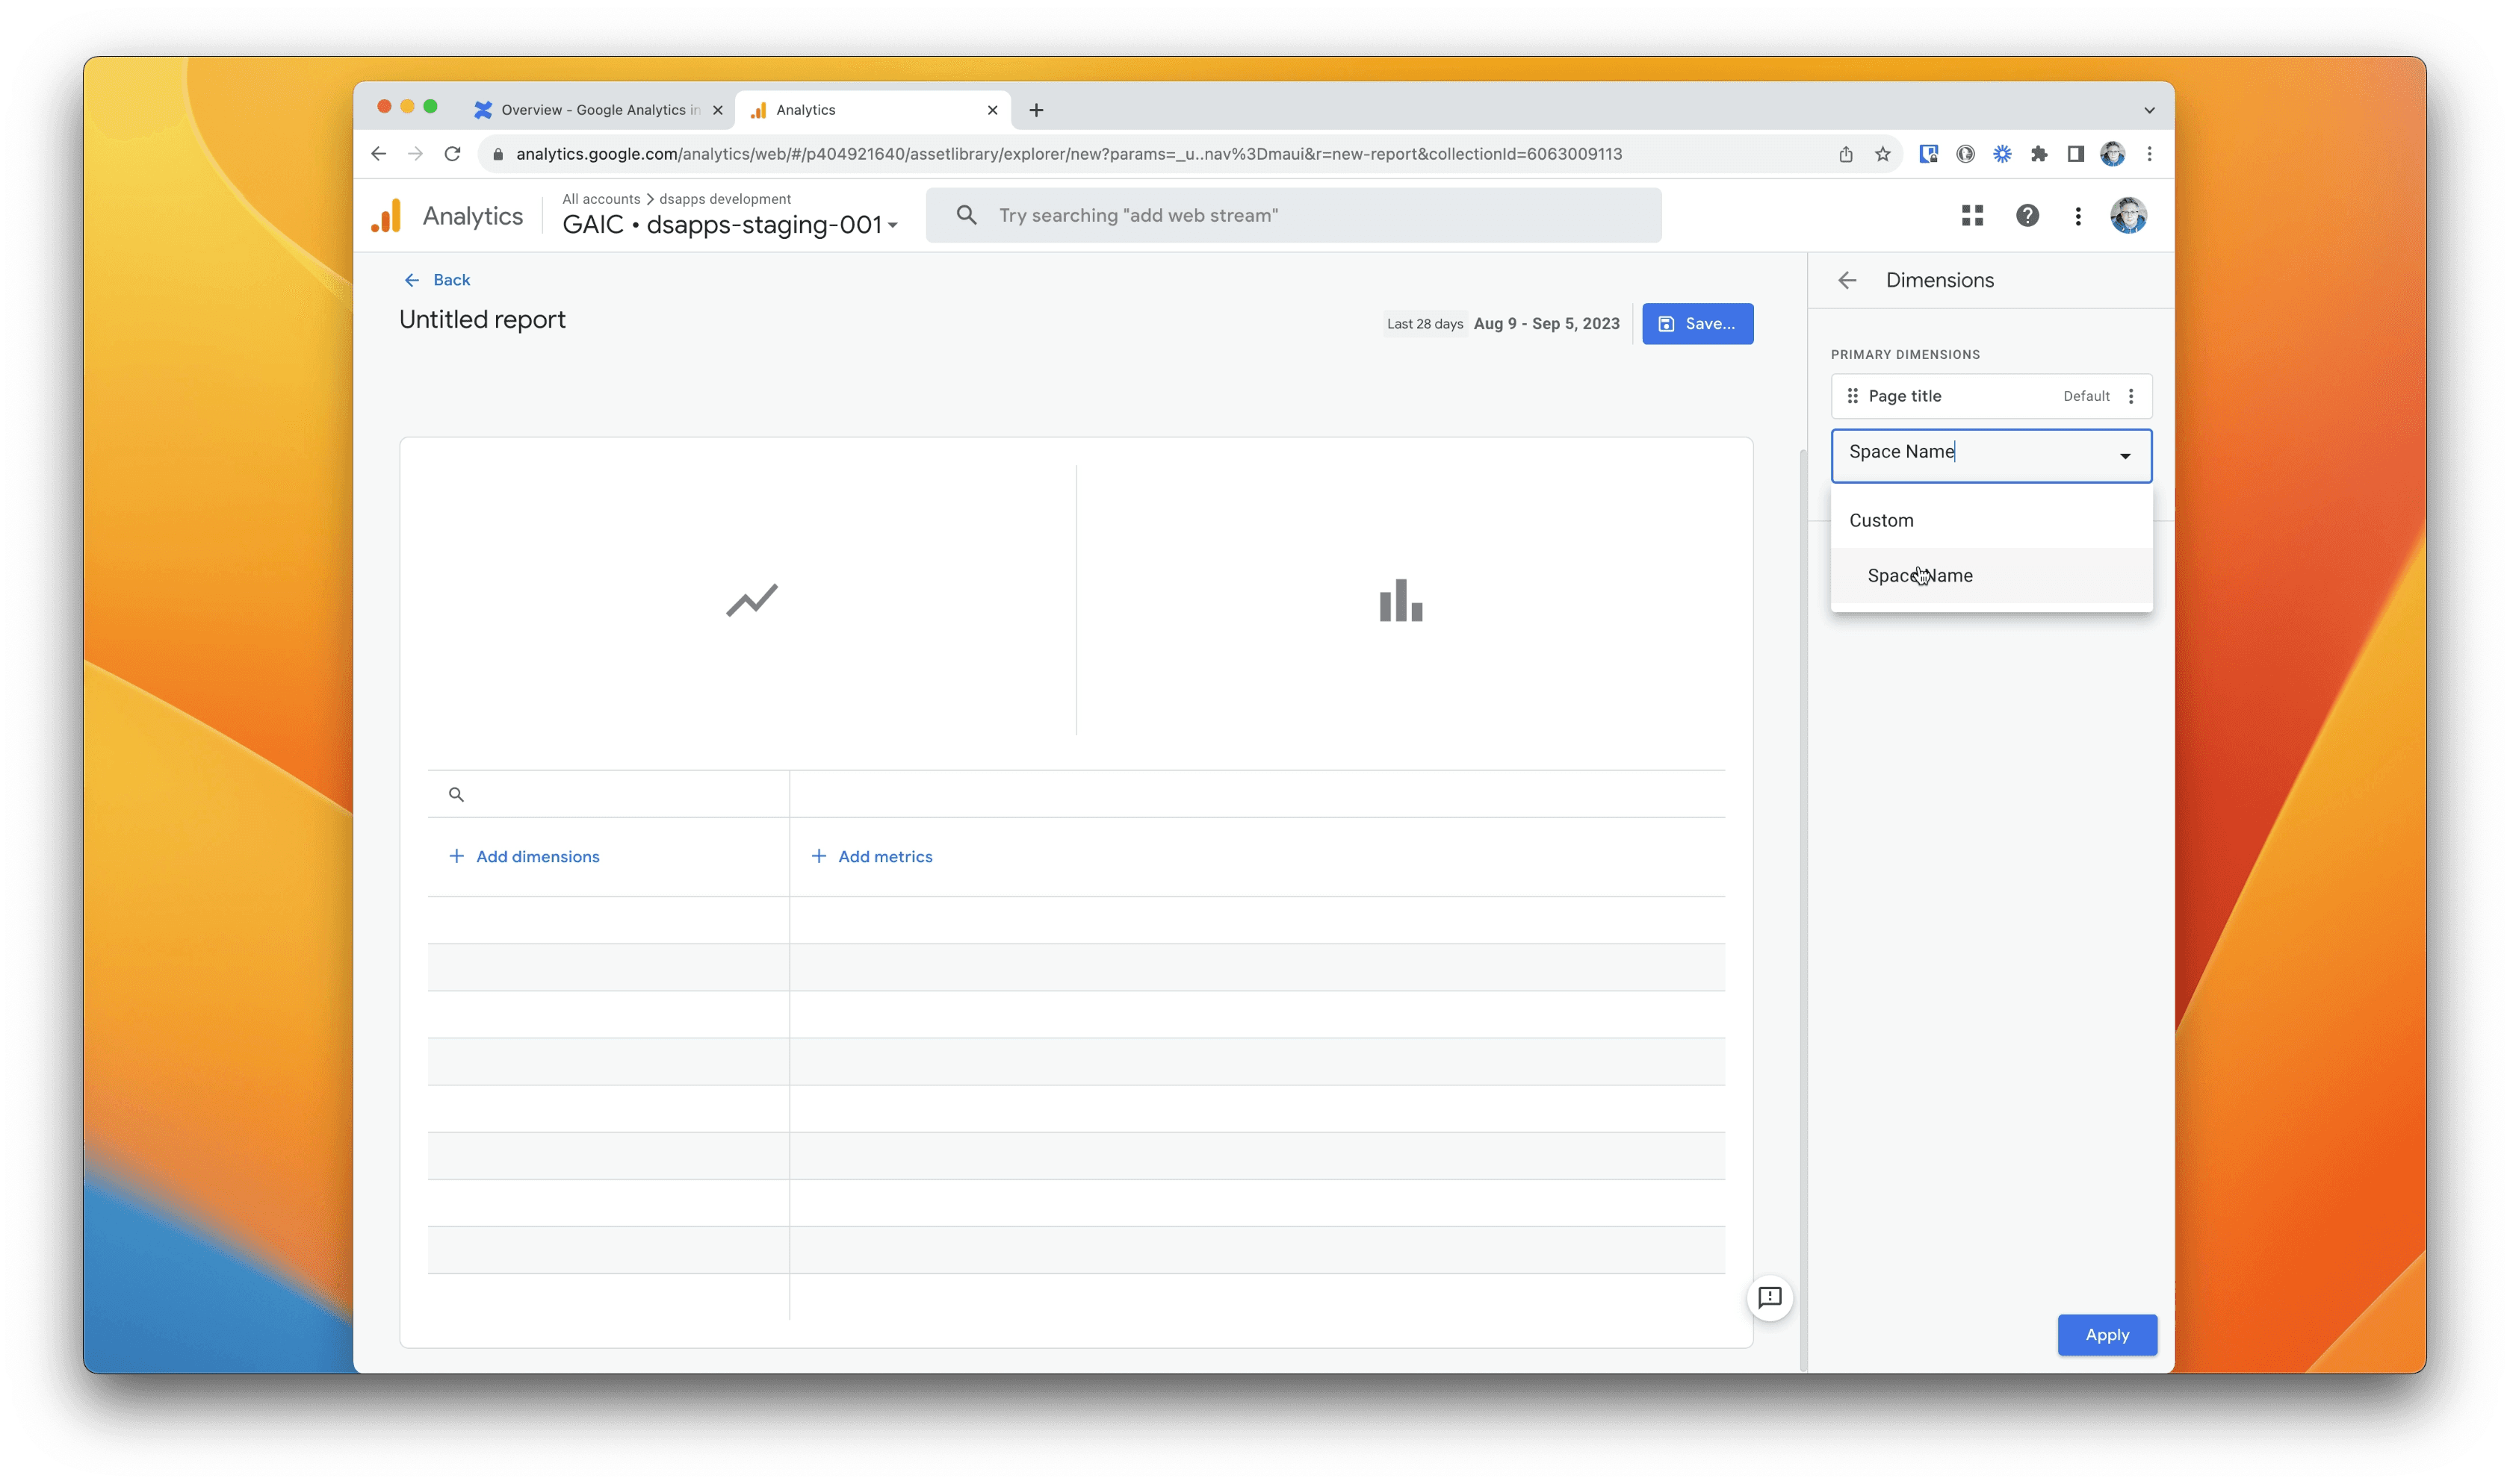Open the Google apps grid icon
The height and width of the screenshot is (1484, 2510).
pos(1972,216)
